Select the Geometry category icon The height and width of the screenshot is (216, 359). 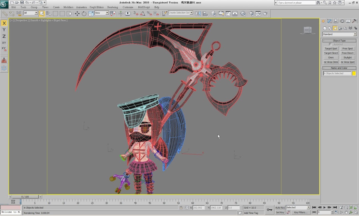point(325,28)
